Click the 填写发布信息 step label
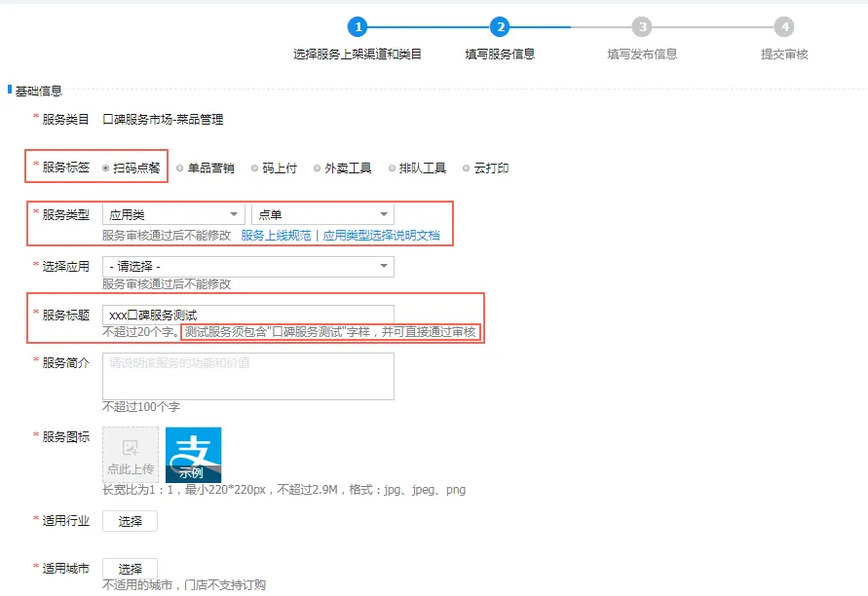The image size is (868, 596). tap(642, 55)
